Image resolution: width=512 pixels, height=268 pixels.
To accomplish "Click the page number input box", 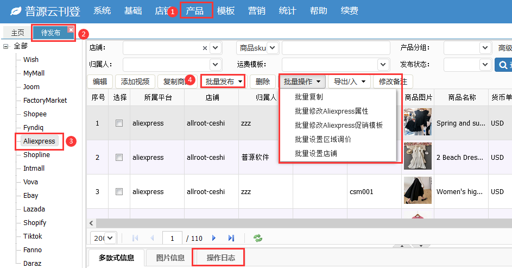I will pos(172,238).
